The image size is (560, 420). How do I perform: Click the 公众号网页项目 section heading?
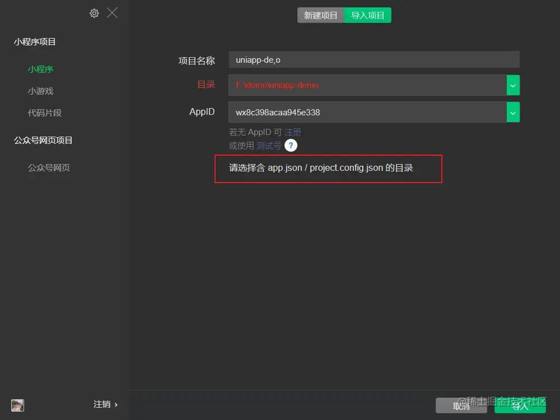[43, 141]
